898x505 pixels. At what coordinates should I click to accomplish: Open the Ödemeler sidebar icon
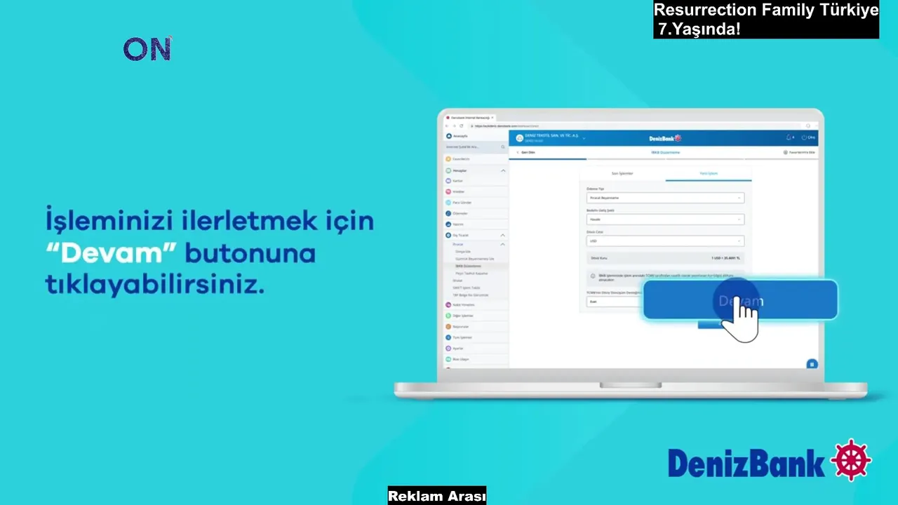tap(448, 213)
